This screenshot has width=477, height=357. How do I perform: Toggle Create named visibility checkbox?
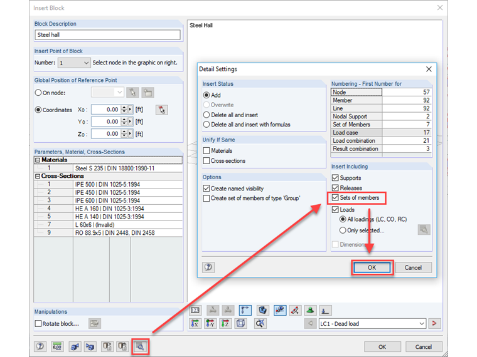coord(206,189)
